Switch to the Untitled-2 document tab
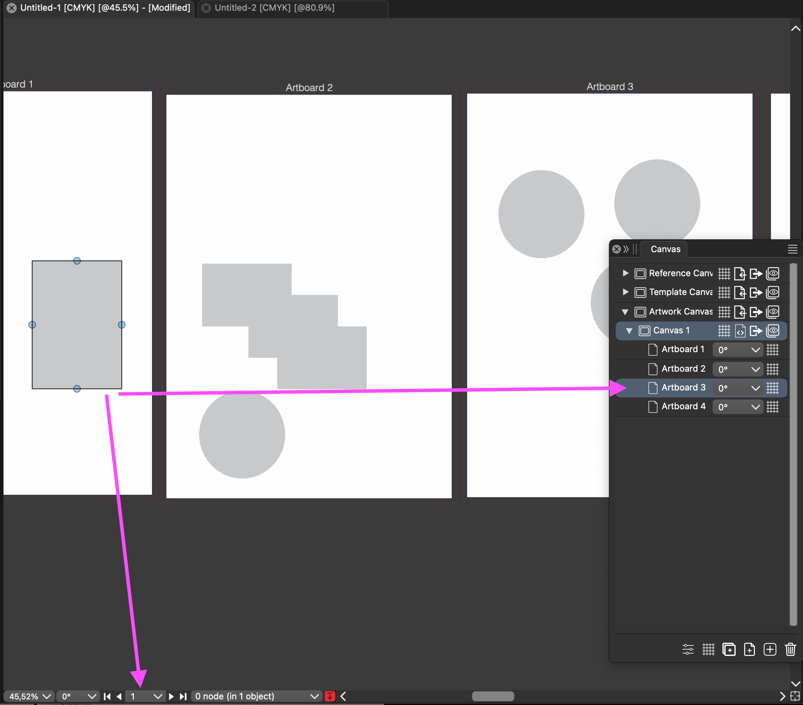Image resolution: width=803 pixels, height=705 pixels. [x=274, y=8]
